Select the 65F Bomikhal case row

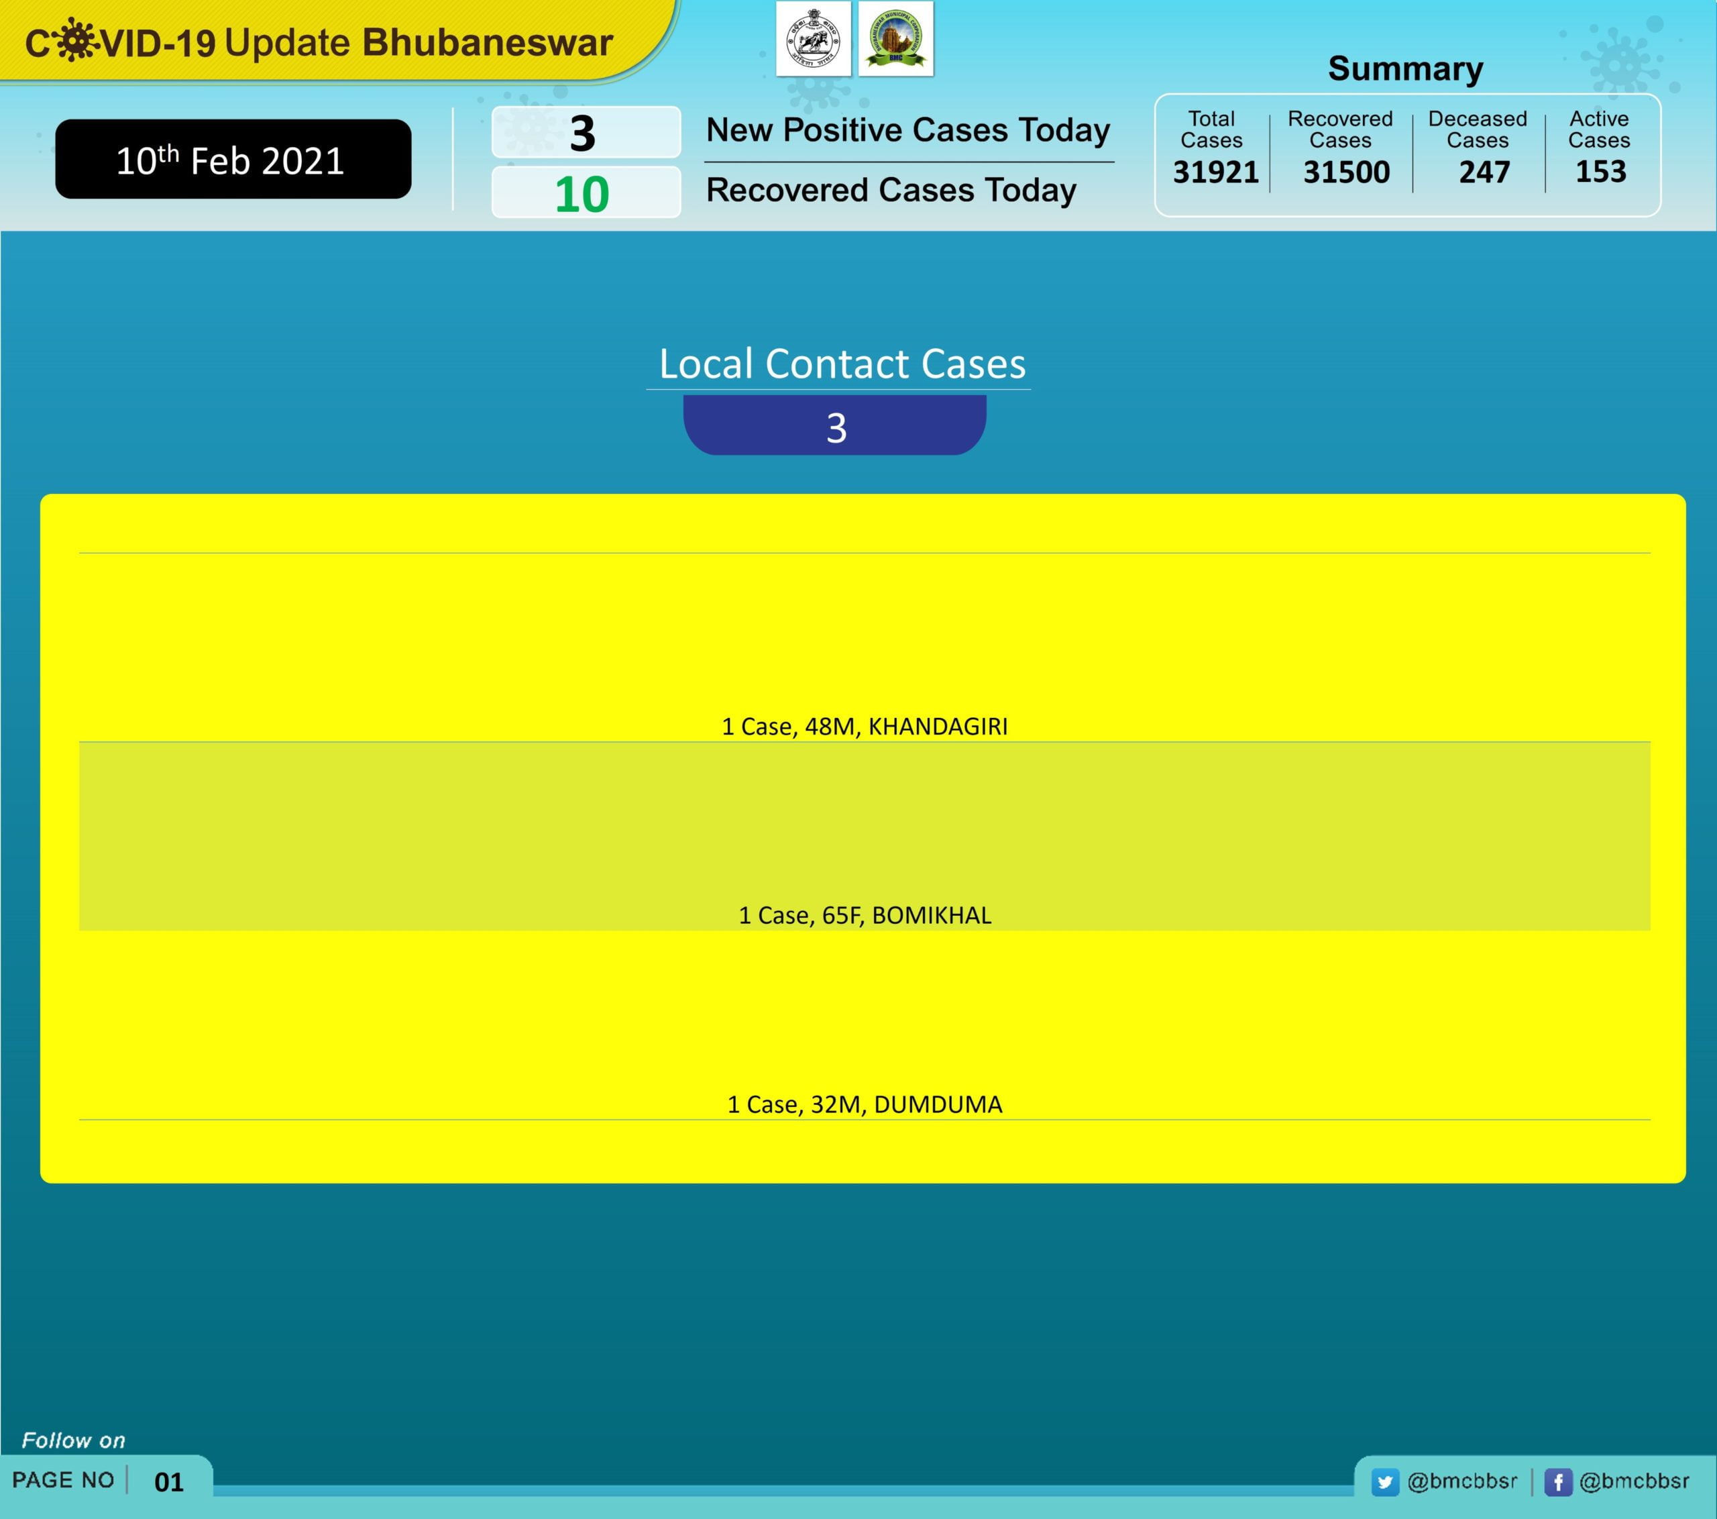[865, 915]
